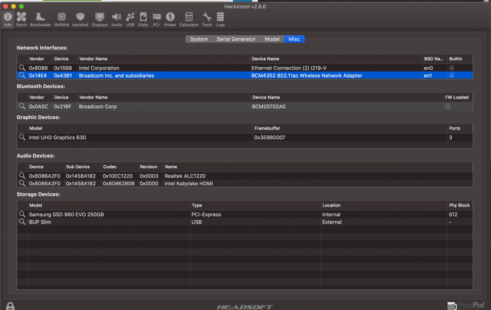
Task: Sort graphic devices by Framebuffer column header
Action: click(350, 128)
